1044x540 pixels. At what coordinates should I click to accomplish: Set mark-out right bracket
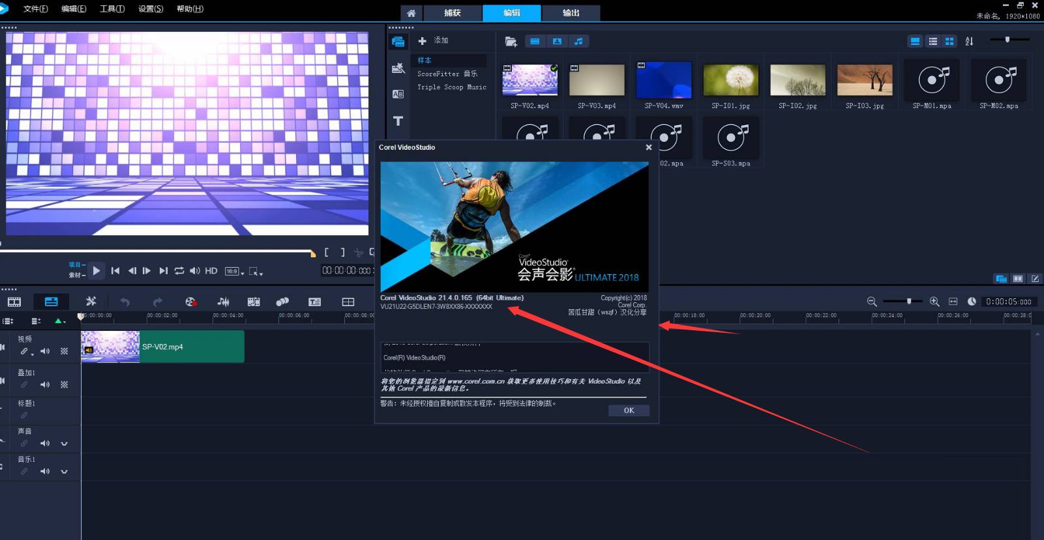pyautogui.click(x=343, y=253)
